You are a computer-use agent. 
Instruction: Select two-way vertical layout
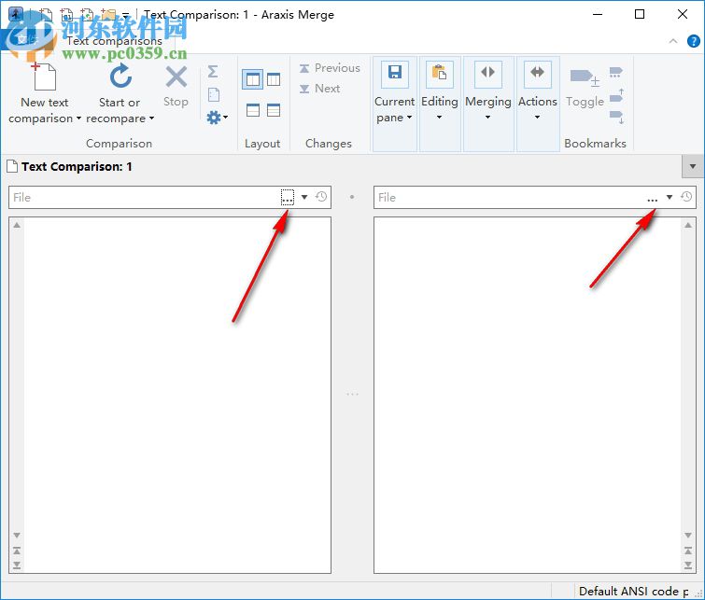(x=253, y=79)
